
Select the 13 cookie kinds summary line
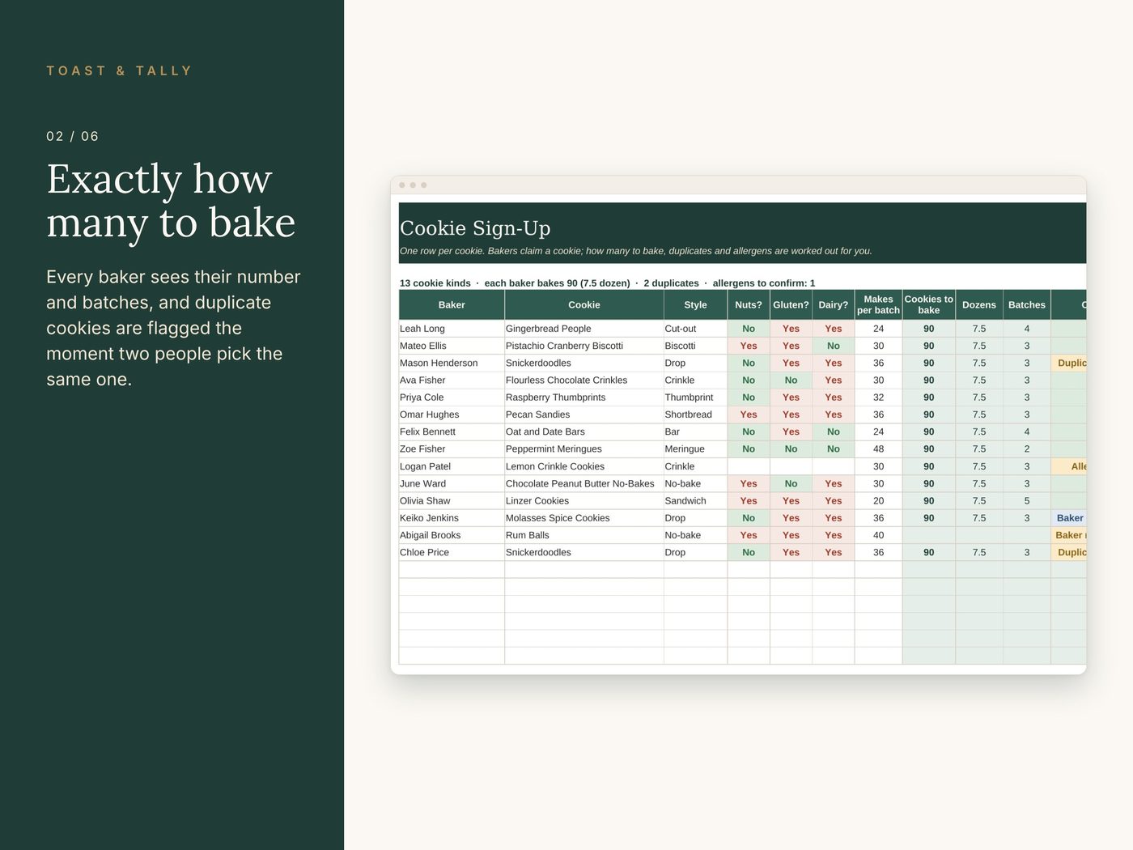pos(608,283)
